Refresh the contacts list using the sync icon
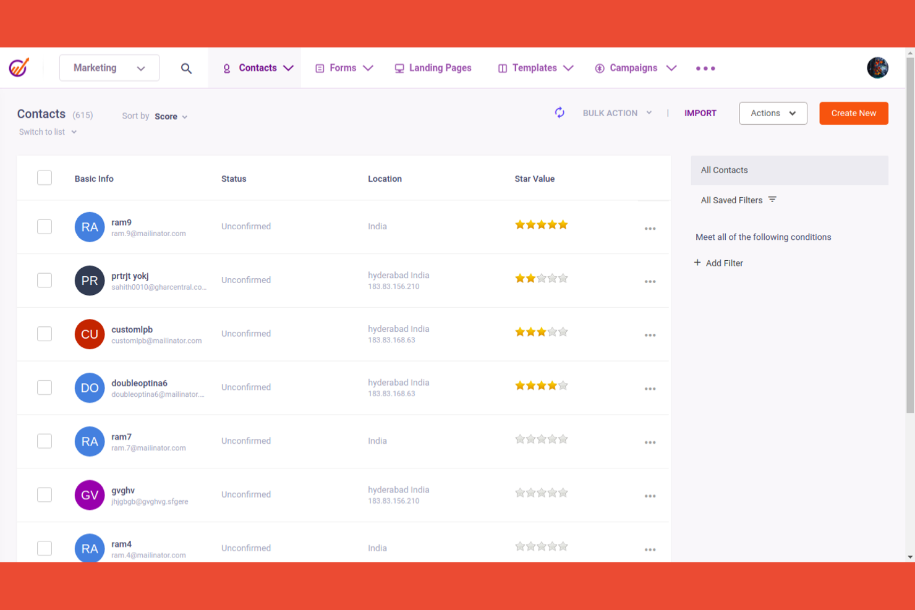Screen dimensions: 915x610 (559, 113)
